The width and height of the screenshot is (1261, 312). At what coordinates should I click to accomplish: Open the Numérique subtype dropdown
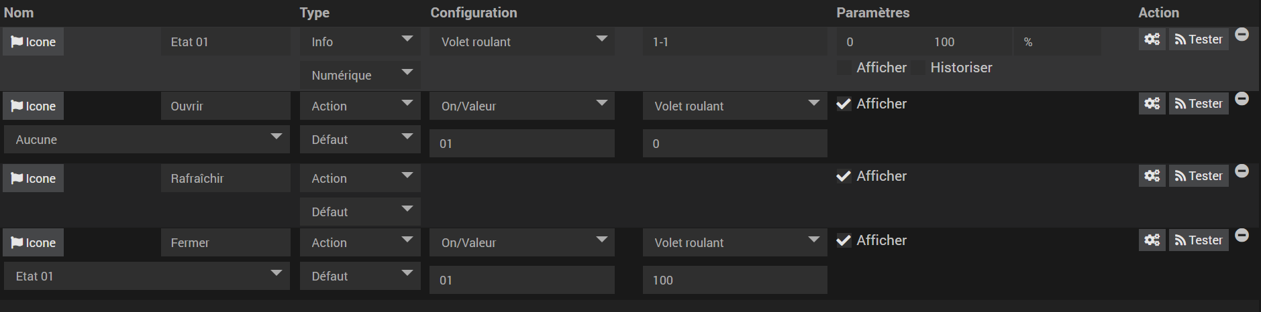coord(360,75)
